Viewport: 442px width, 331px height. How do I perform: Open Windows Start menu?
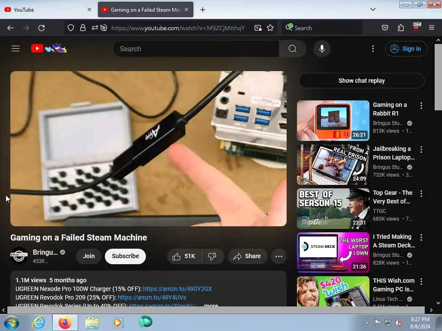pos(12,323)
